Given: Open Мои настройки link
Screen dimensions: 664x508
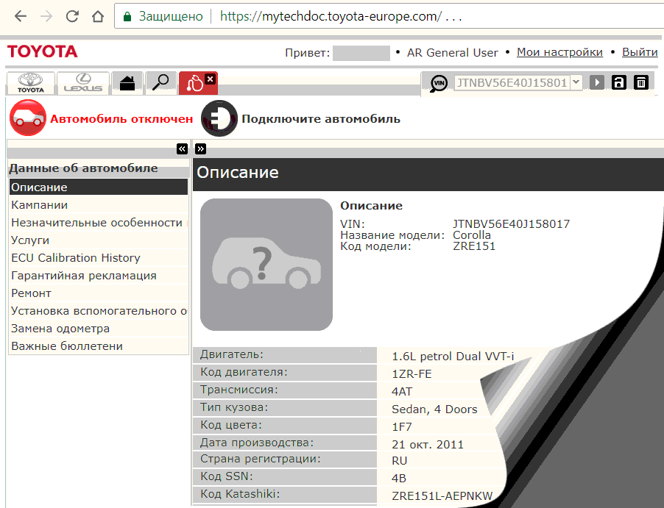Looking at the screenshot, I should coord(559,52).
